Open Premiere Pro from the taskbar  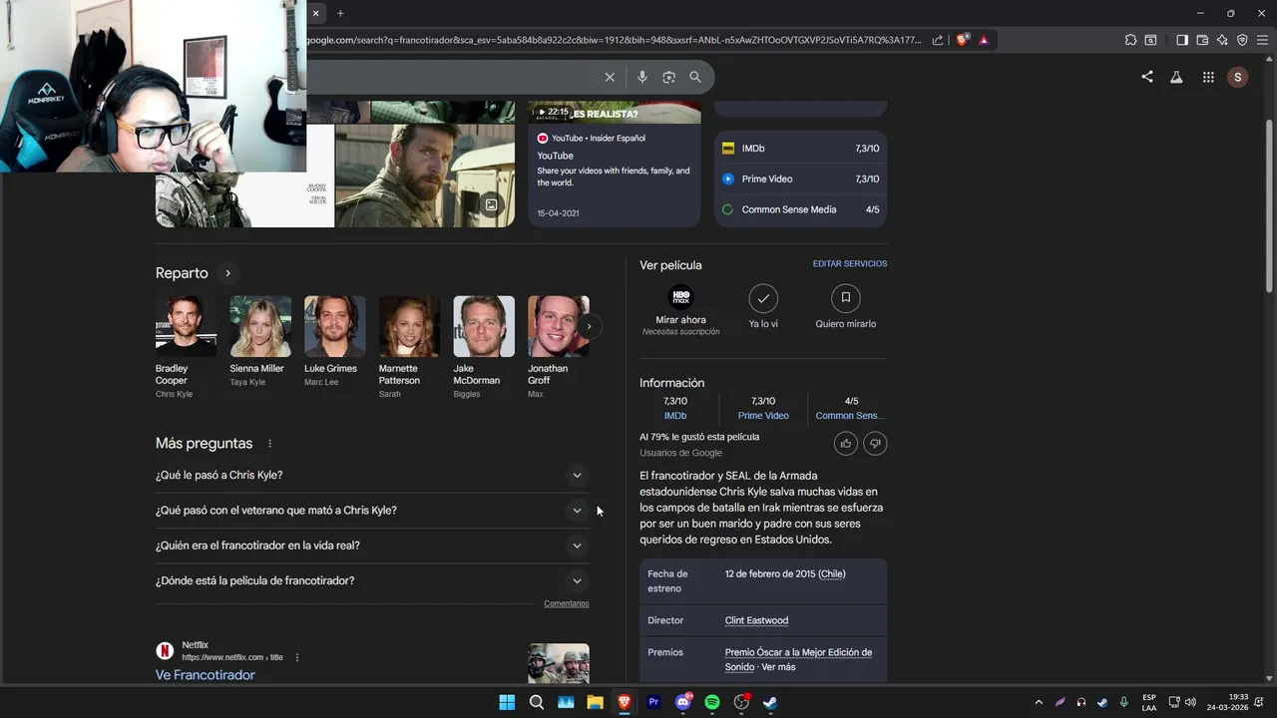(x=653, y=702)
